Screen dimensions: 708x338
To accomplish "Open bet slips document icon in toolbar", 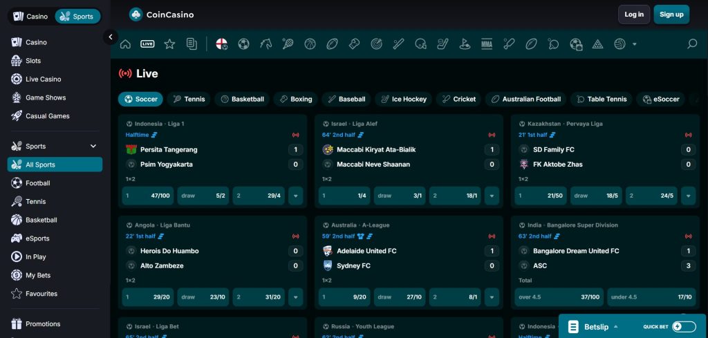I will tap(192, 44).
